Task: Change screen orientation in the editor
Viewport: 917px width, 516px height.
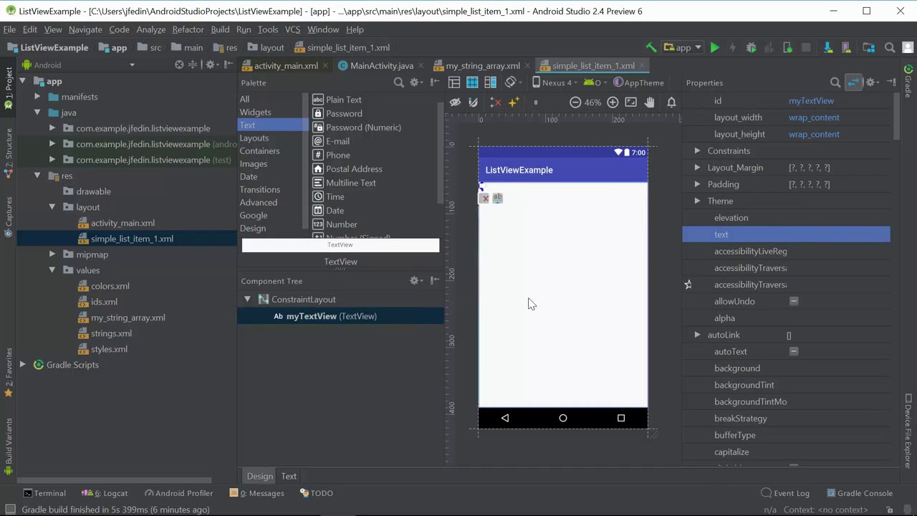Action: (x=512, y=82)
